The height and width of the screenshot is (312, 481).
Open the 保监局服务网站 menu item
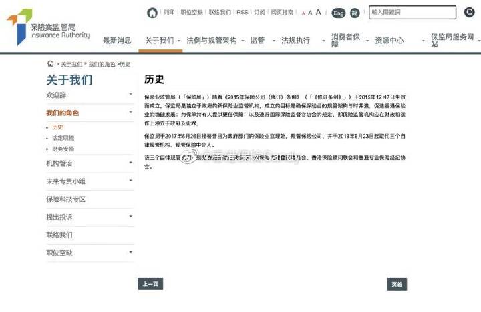point(452,41)
